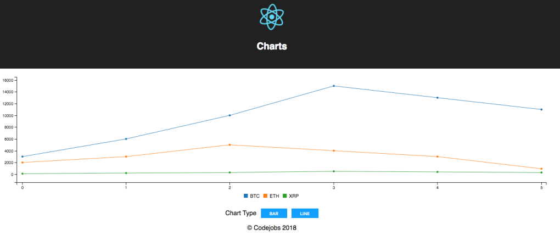Click the BTC data point at x=1
The height and width of the screenshot is (235, 560).
pyautogui.click(x=126, y=139)
